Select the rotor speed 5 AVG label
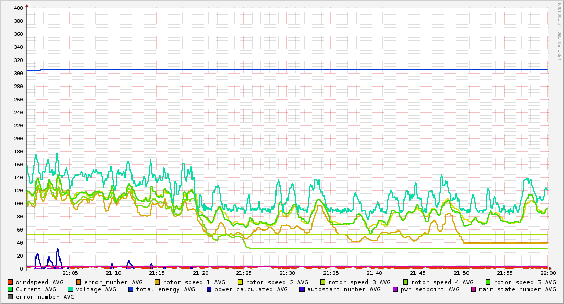 [524, 282]
